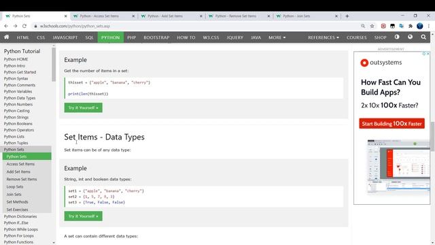Viewport: 435px width, 245px height.
Task: Open Python HOME sidebar link
Action: (16, 59)
